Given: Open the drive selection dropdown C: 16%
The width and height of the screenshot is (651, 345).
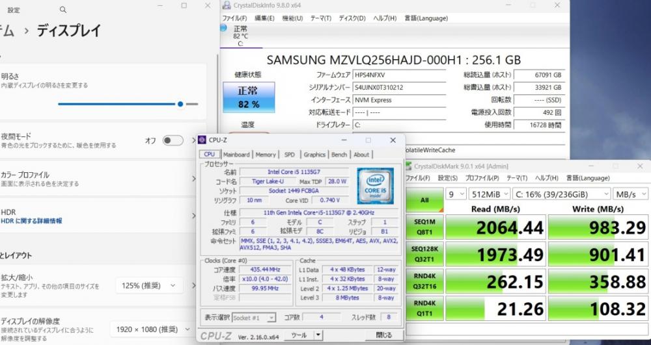Looking at the screenshot, I should [562, 194].
